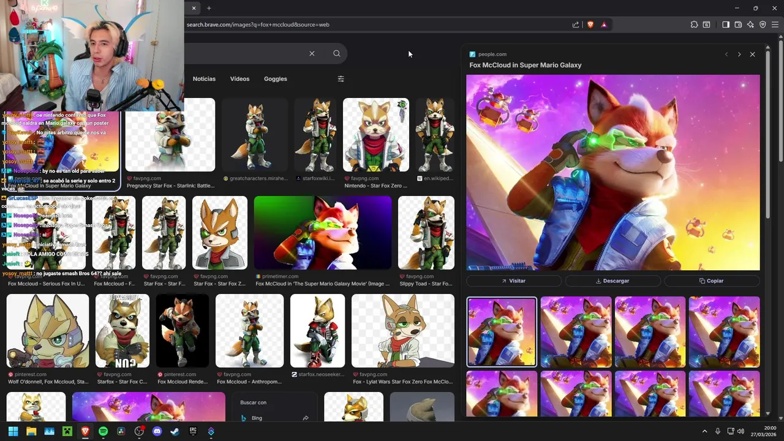The image size is (784, 441).
Task: Open the 'Slippy Toad - Star Fo...' image result
Action: pyautogui.click(x=426, y=233)
